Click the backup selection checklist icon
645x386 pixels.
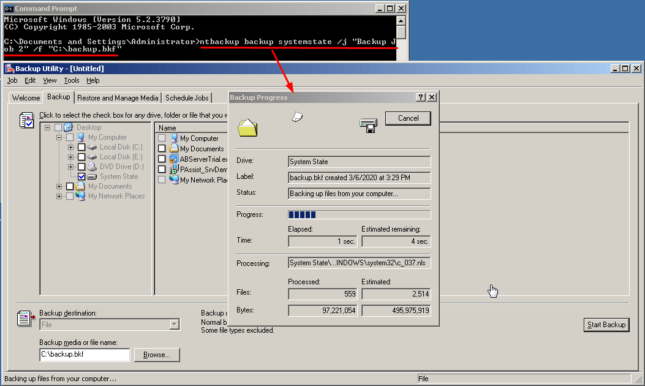(x=26, y=119)
